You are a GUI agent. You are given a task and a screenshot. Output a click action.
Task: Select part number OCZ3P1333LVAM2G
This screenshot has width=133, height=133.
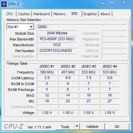tap(57, 50)
